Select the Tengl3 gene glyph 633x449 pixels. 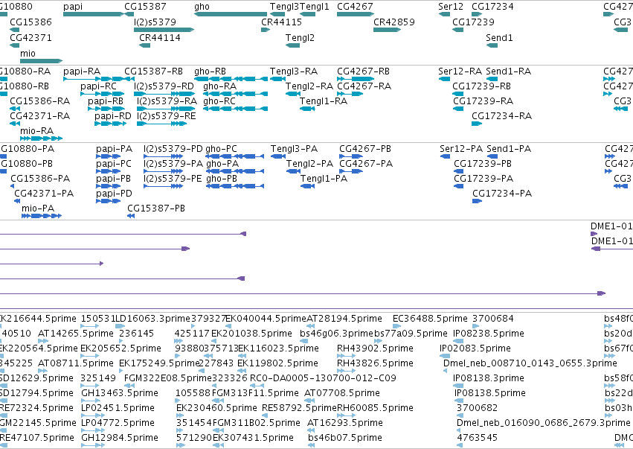pos(277,14)
